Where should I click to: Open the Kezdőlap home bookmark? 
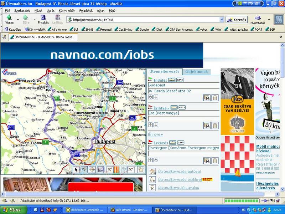click(13, 29)
